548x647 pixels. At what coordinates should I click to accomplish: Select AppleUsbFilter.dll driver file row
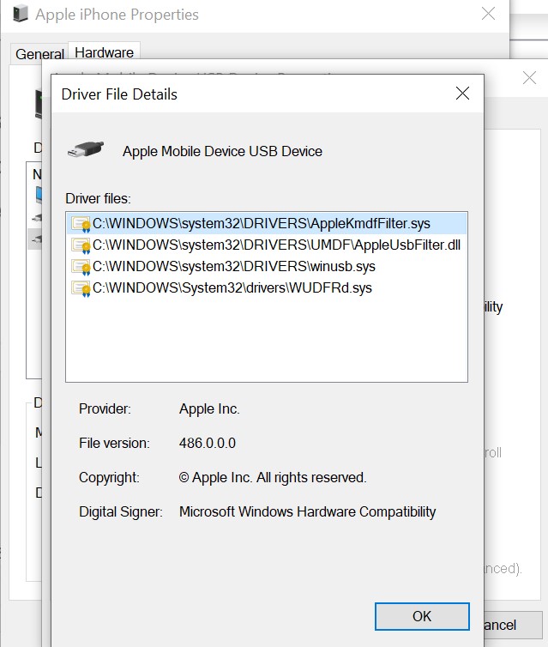(267, 245)
